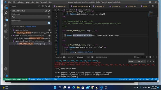Toggle Match Whole Word in search input
This screenshot has height=90, width=161.
pyautogui.click(x=46, y=11)
